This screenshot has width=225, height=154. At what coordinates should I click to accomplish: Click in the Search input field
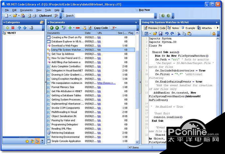[x=114, y=16]
